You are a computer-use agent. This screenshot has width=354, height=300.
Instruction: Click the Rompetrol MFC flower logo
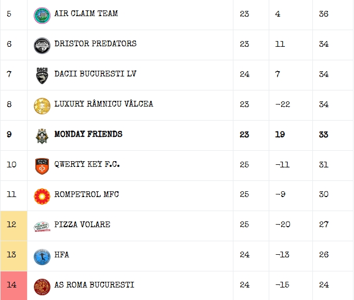click(42, 196)
